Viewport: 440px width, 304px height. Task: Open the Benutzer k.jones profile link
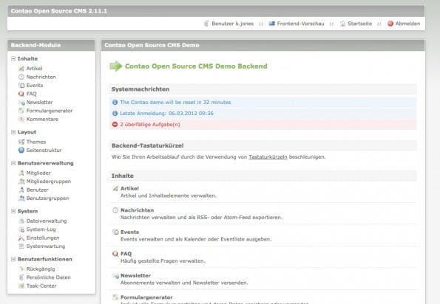[233, 24]
